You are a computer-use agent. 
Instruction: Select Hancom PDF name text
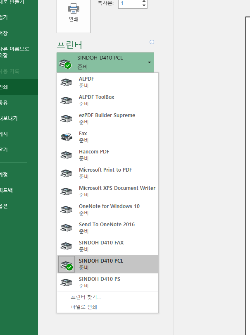pos(94,152)
